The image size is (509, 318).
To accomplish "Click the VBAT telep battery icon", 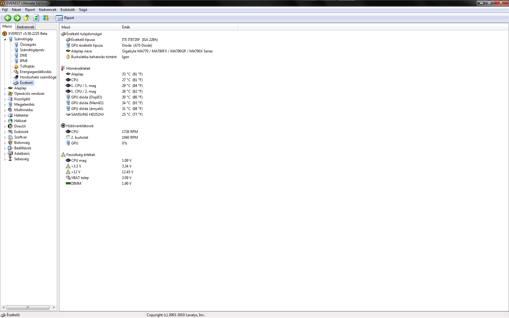I will [68, 178].
